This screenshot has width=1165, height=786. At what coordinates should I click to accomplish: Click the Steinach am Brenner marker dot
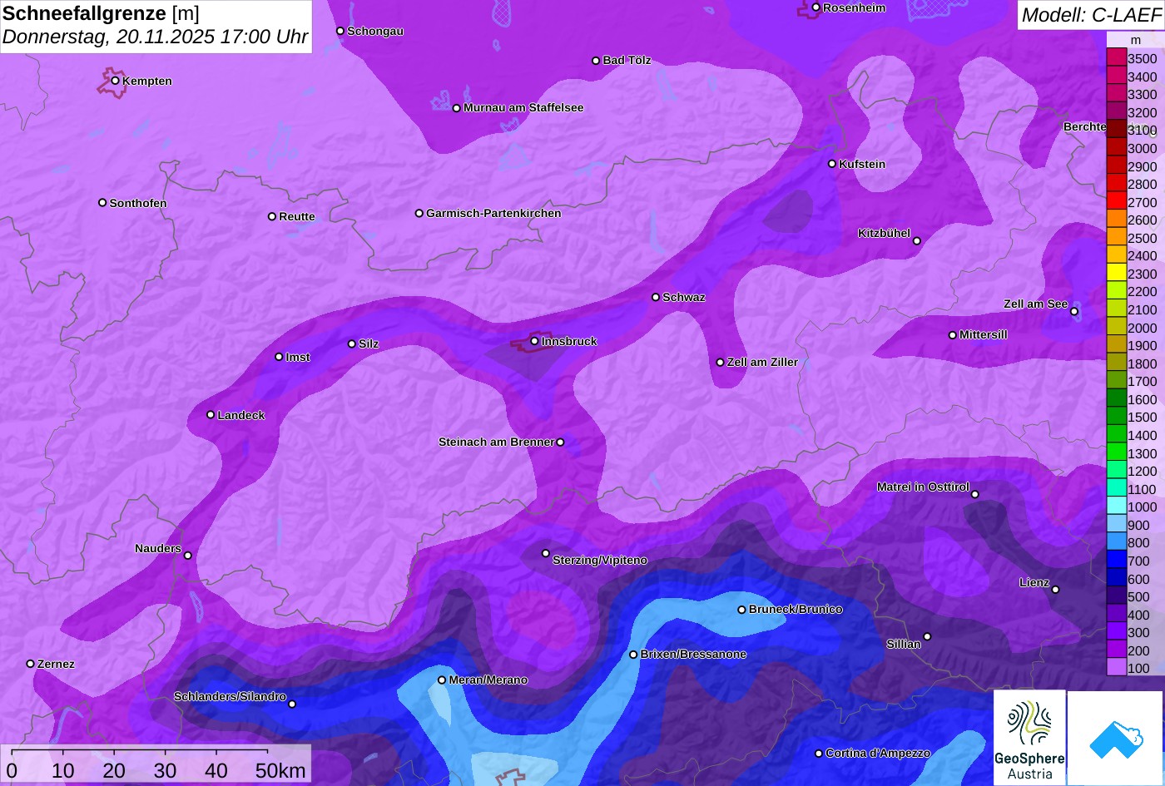point(560,442)
